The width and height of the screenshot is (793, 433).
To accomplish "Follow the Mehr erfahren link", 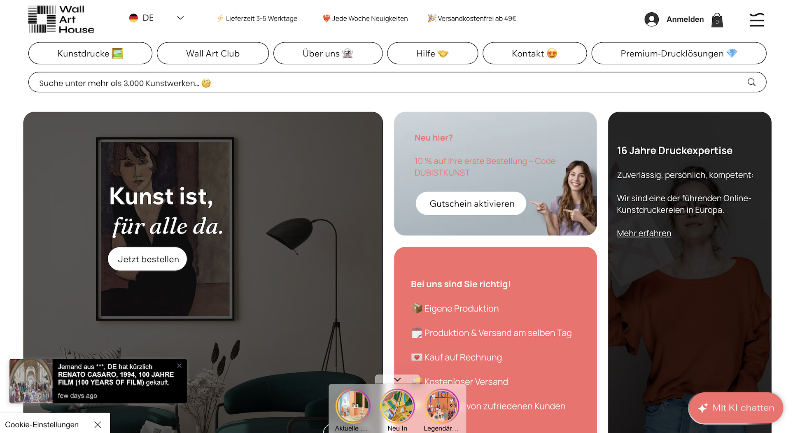I will tap(644, 233).
